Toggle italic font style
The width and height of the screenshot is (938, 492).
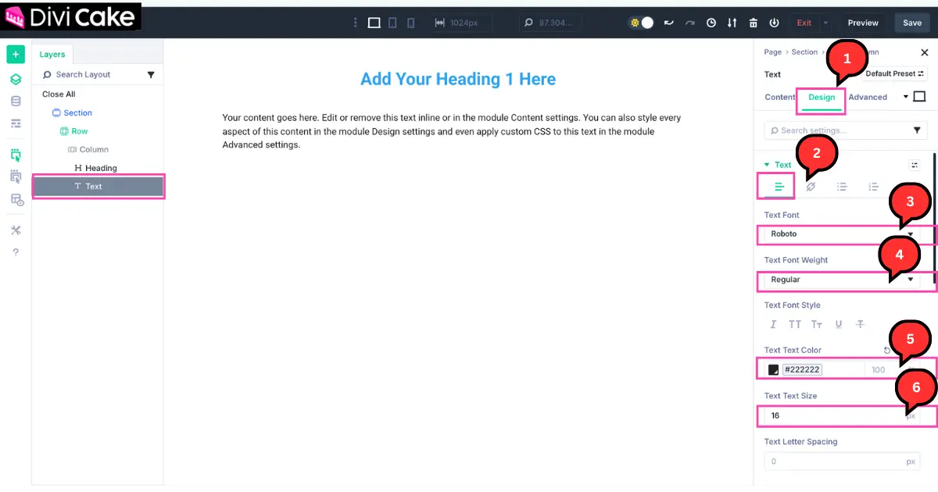[x=773, y=324]
